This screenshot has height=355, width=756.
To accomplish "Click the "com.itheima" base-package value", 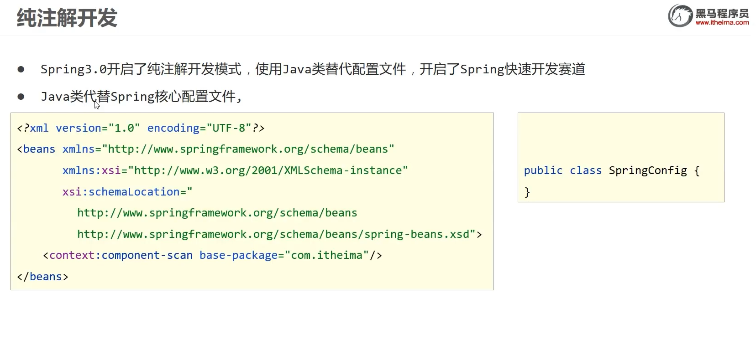I will point(326,255).
